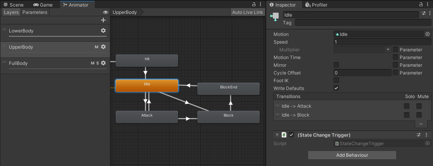
Task: Mute the Idle -> Block transition
Action: pyautogui.click(x=419, y=115)
